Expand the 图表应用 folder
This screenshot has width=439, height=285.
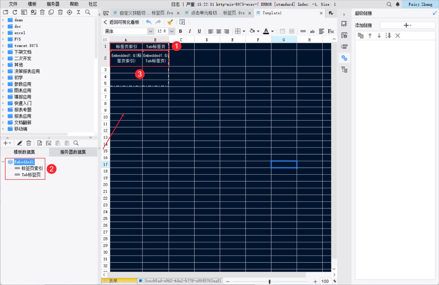point(3,91)
